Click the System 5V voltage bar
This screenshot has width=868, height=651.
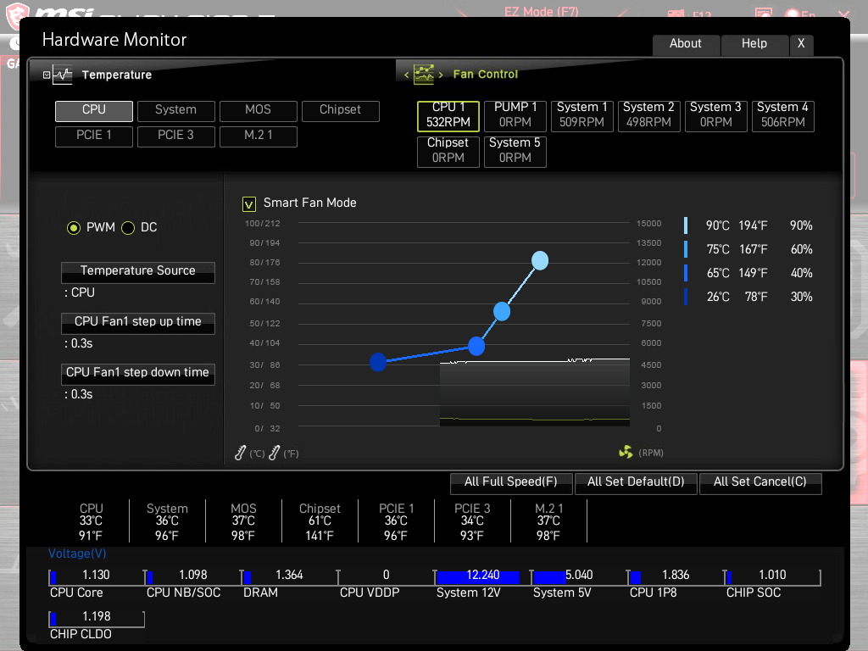pyautogui.click(x=579, y=576)
